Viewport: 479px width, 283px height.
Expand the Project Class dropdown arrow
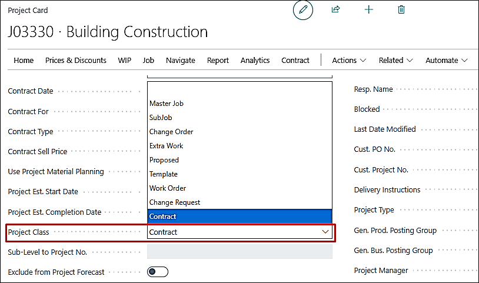pos(325,232)
